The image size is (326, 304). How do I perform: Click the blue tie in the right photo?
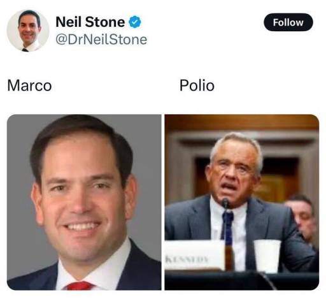[227, 228]
